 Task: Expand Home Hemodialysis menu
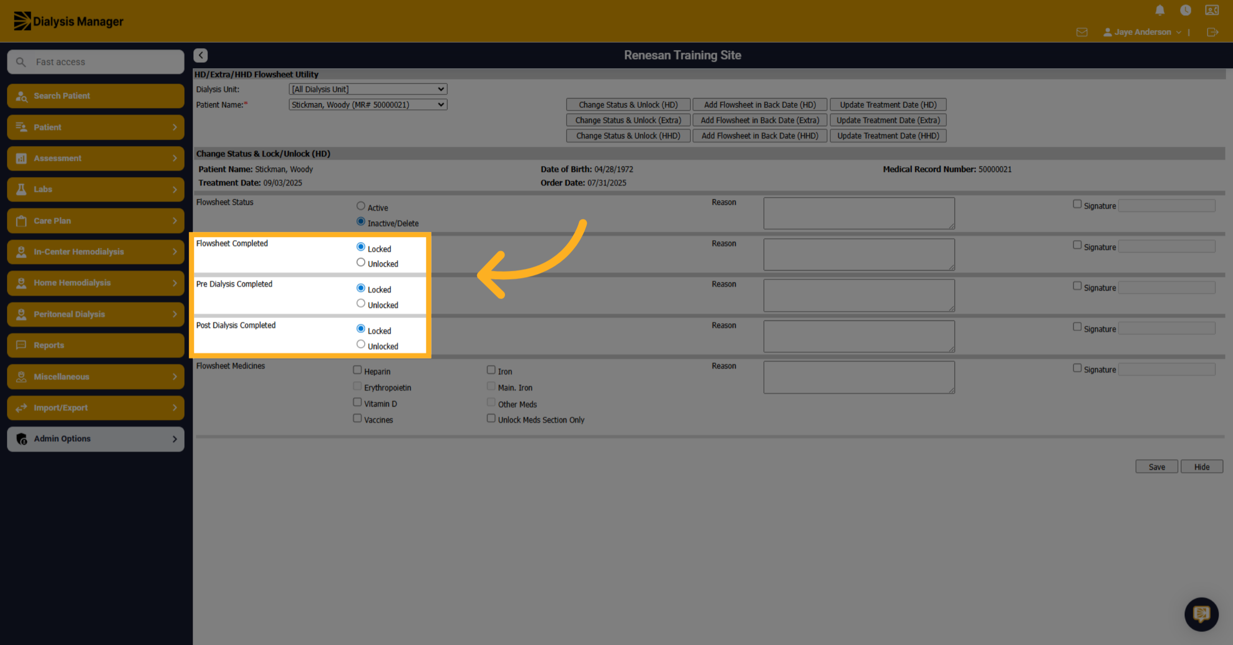[96, 283]
